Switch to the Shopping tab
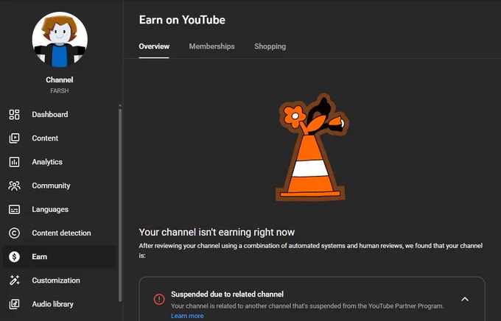 click(x=270, y=46)
